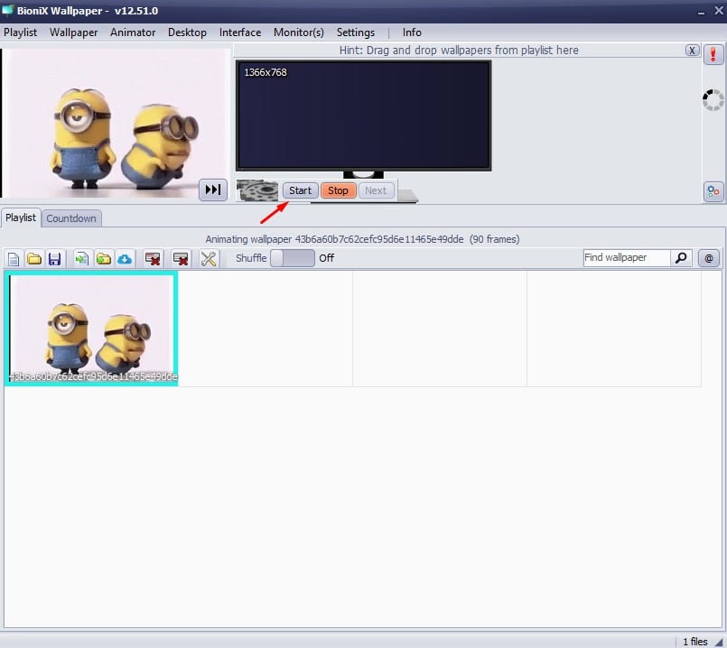Open the Settings menu
Screen dimensions: 727x648
(356, 32)
